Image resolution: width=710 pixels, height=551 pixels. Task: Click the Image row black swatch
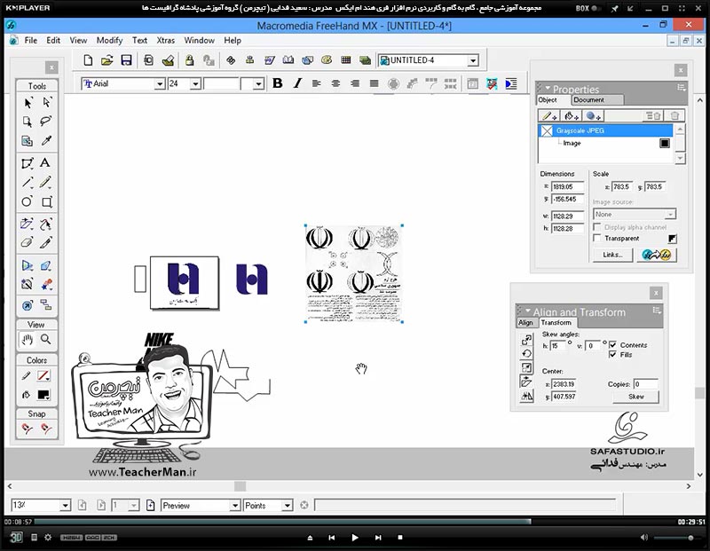[x=664, y=143]
